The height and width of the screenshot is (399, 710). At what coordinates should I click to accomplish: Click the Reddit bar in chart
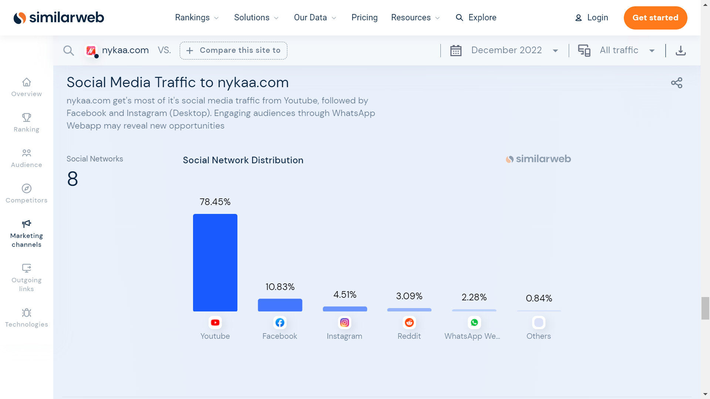[409, 310]
